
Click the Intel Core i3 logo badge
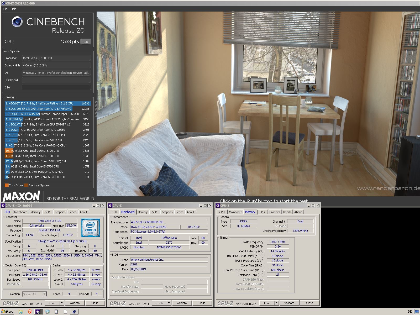pyautogui.click(x=90, y=228)
